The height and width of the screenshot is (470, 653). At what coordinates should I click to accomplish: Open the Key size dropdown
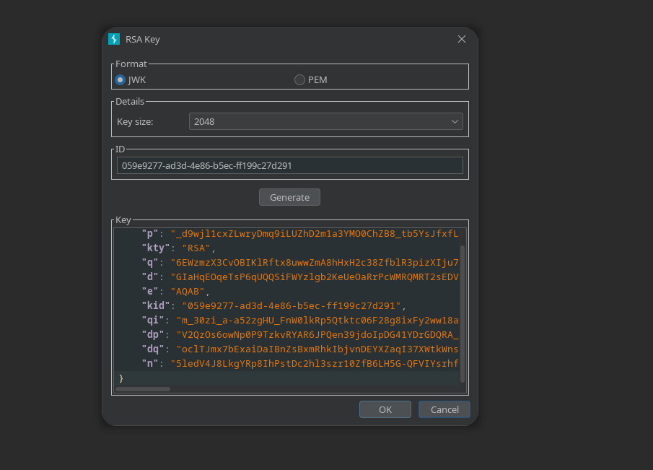point(325,121)
